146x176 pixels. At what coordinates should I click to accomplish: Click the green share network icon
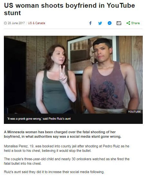click(128, 23)
